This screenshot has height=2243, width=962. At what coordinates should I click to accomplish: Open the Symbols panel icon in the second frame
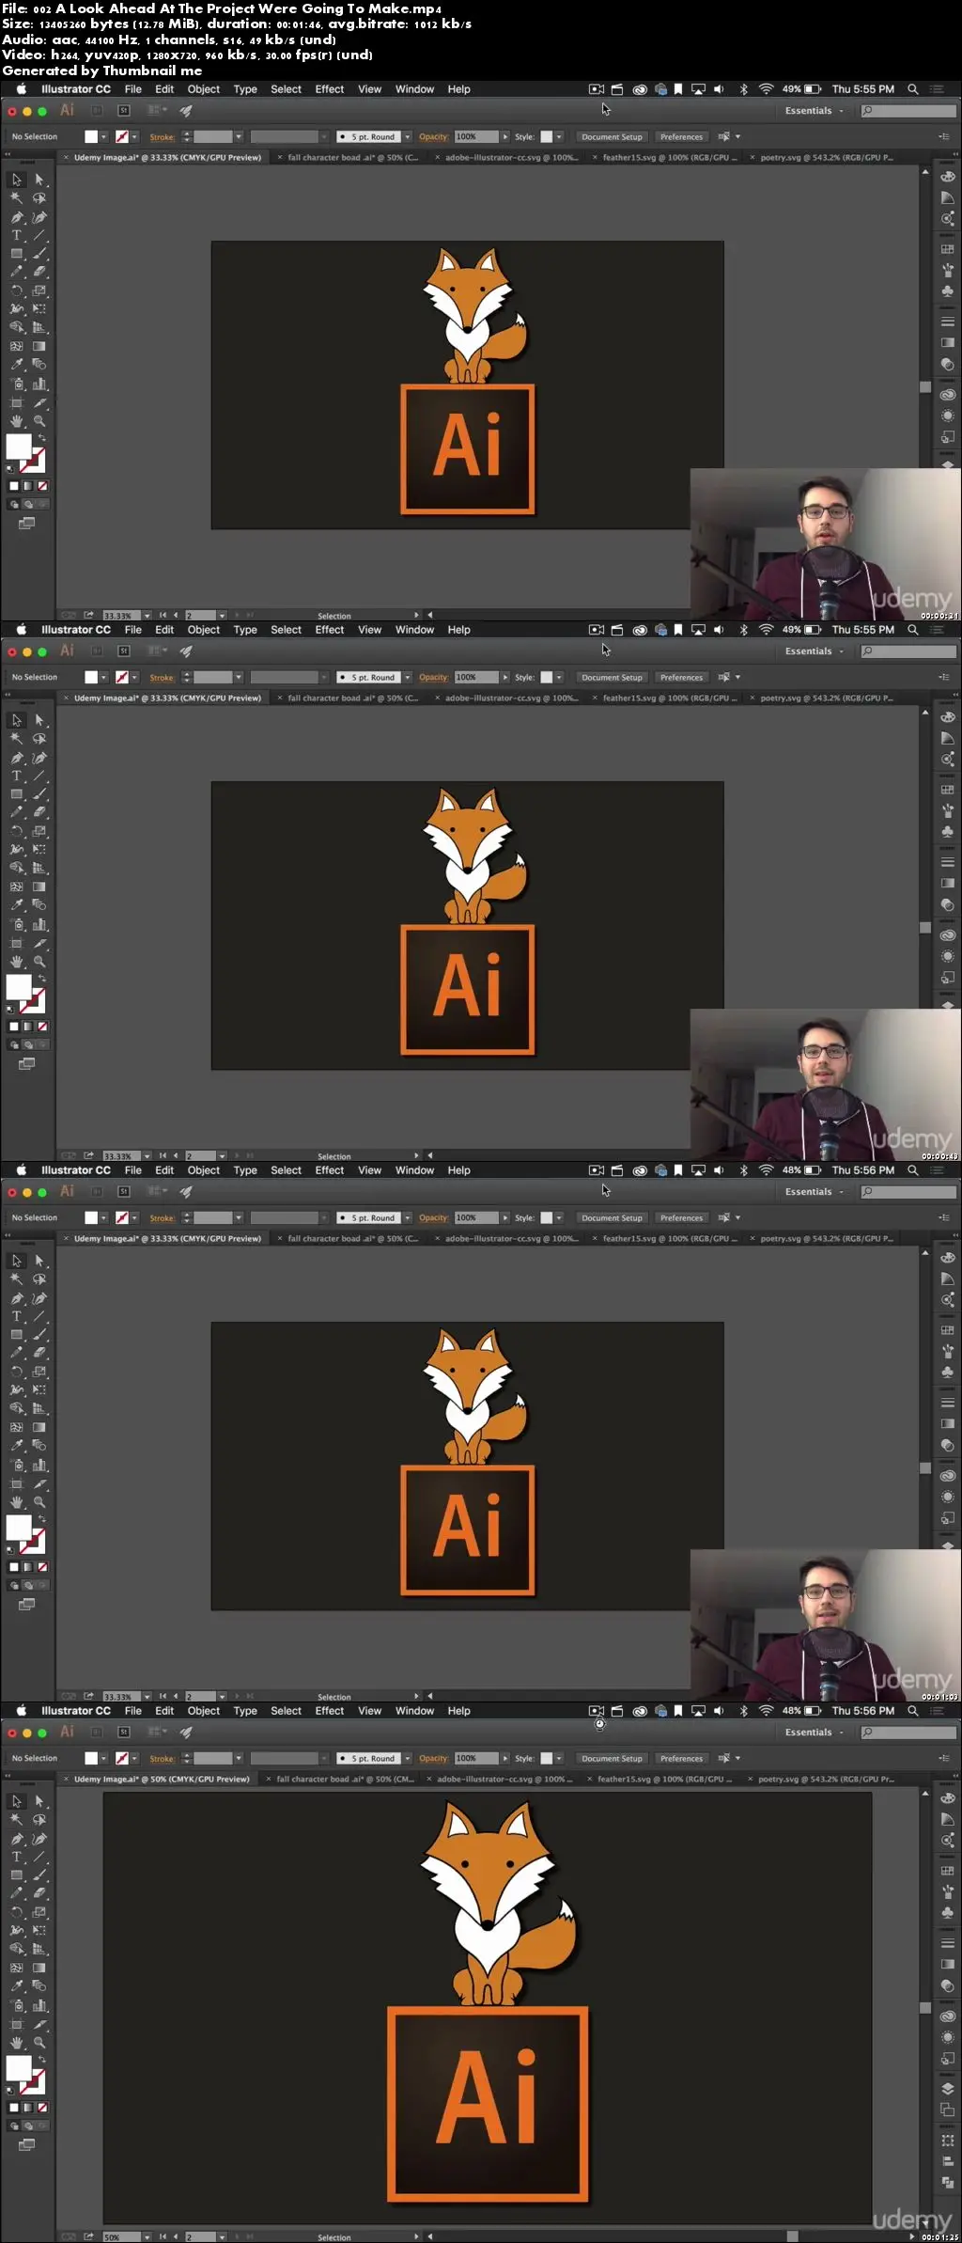click(x=948, y=831)
